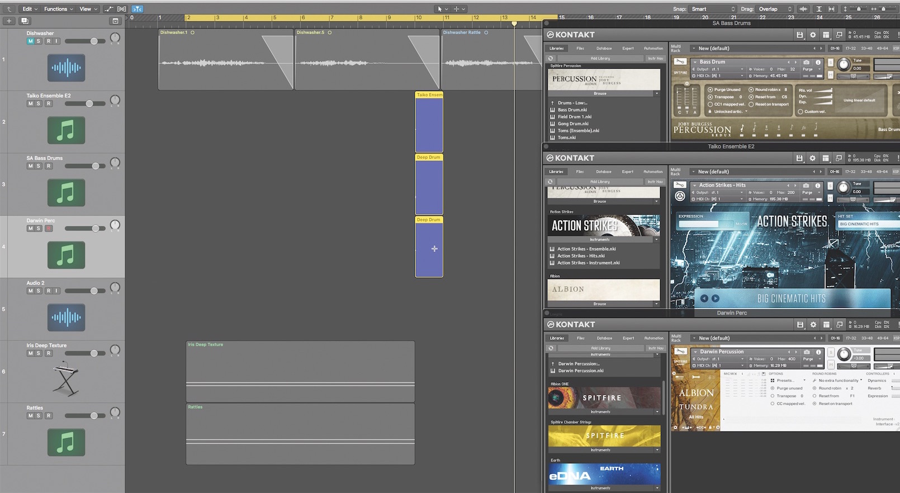Click previous arrow in Big Cinematic Hits banner
This screenshot has height=493, width=900.
[x=704, y=298]
